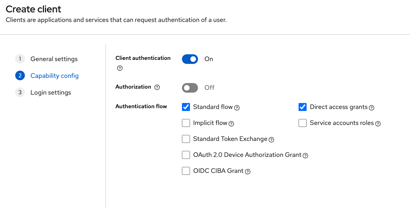This screenshot has width=410, height=208.
Task: Open help icon next to Authorization
Action: pos(157,87)
